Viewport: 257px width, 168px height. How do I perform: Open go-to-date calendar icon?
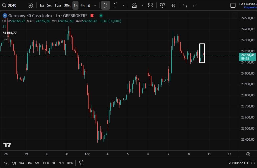point(81,163)
